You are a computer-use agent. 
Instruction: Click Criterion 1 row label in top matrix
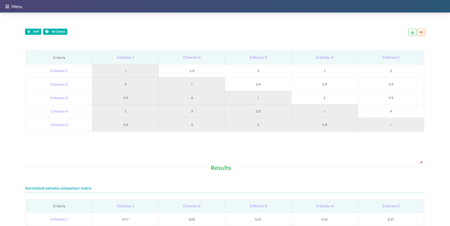coord(59,71)
